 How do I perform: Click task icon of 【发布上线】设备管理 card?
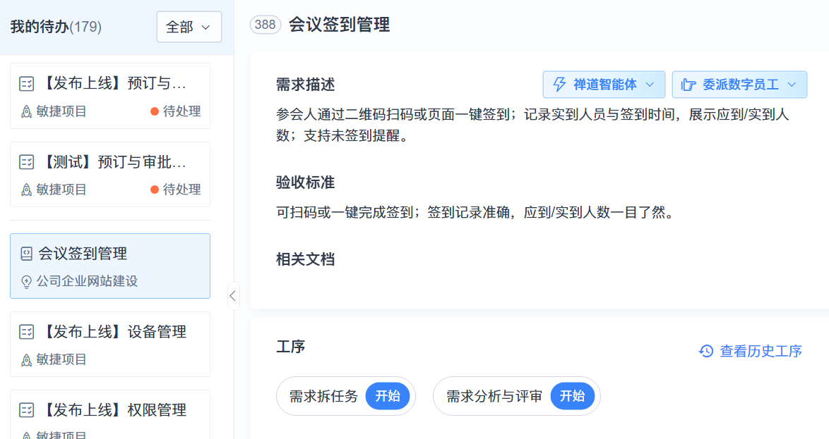[26, 332]
